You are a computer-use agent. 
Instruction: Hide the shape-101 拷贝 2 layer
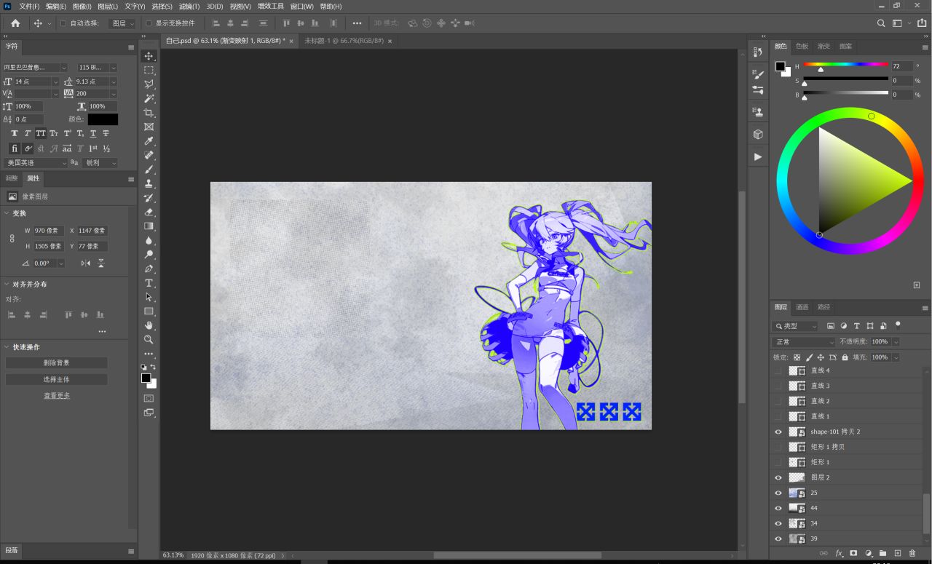(x=778, y=432)
